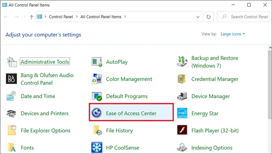Go up one folder level
Image resolution: width=272 pixels, height=154 pixels.
[x=31, y=17]
